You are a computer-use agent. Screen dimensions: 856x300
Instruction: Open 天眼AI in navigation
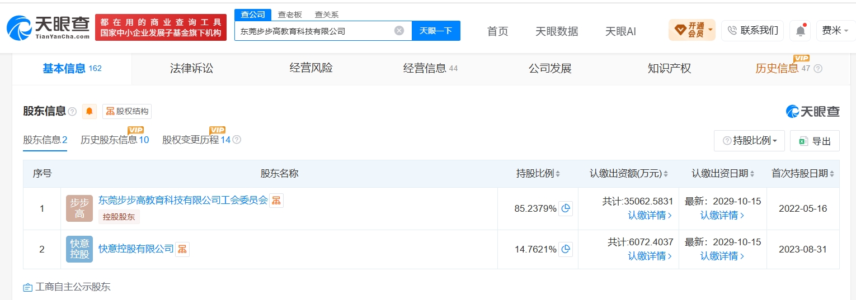pos(620,31)
